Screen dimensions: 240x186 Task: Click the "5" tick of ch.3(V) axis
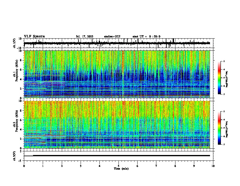21,151
